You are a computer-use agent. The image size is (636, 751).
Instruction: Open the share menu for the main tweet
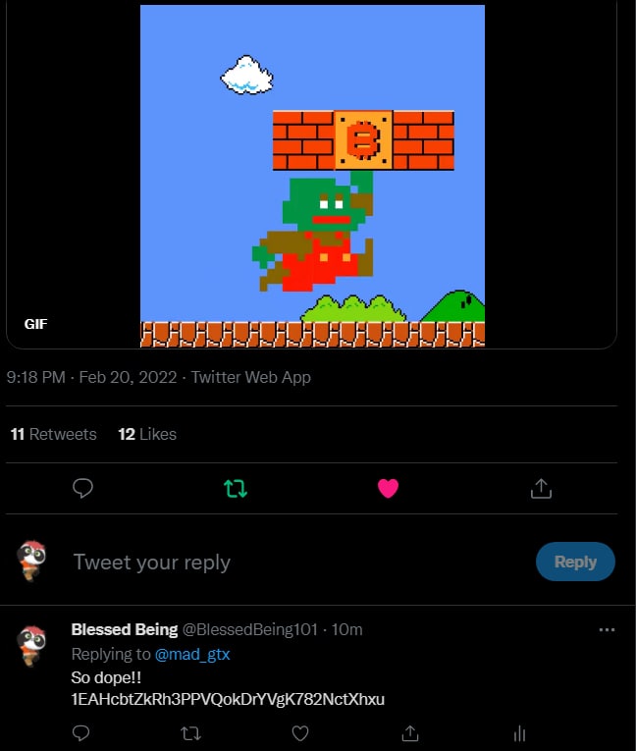[540, 488]
